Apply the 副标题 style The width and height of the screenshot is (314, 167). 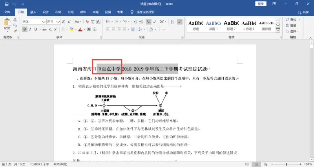(267, 26)
